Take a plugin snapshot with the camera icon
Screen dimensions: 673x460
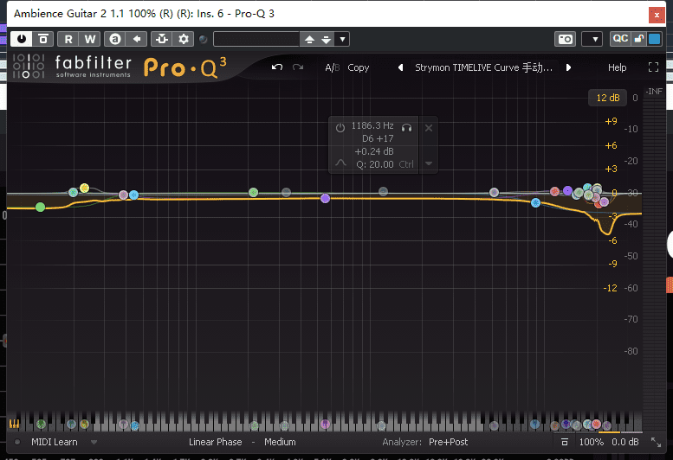click(x=565, y=39)
